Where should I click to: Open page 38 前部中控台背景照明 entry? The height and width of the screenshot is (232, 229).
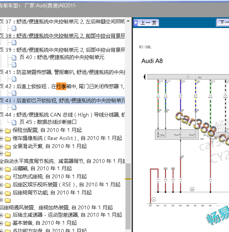62,36
